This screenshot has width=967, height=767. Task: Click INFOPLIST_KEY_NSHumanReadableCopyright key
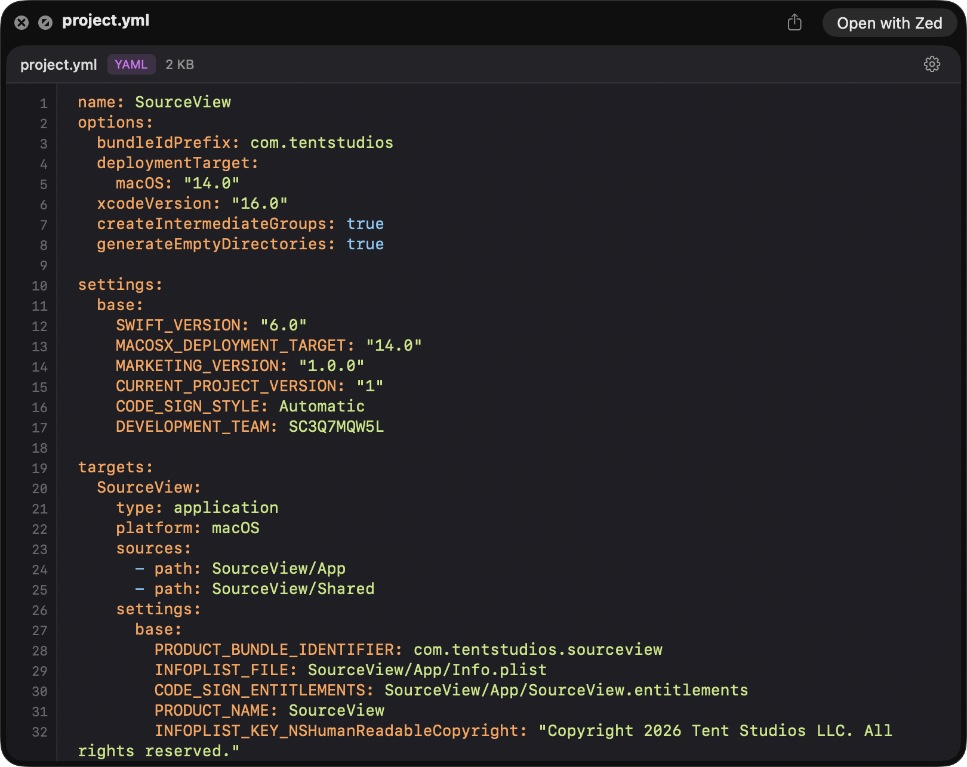click(x=341, y=731)
